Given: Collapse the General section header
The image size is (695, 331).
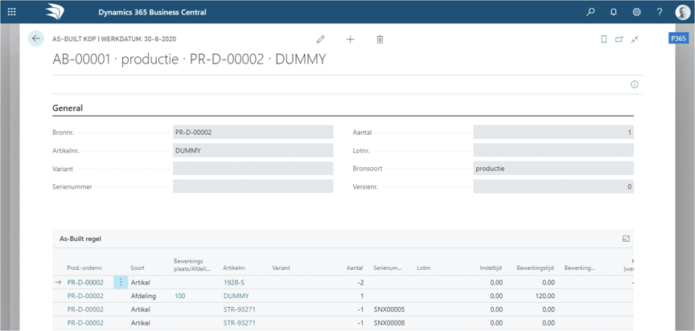Looking at the screenshot, I should point(68,108).
